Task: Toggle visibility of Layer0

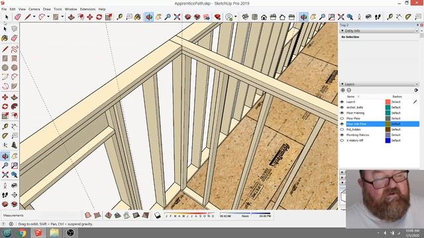Action: click(x=342, y=102)
